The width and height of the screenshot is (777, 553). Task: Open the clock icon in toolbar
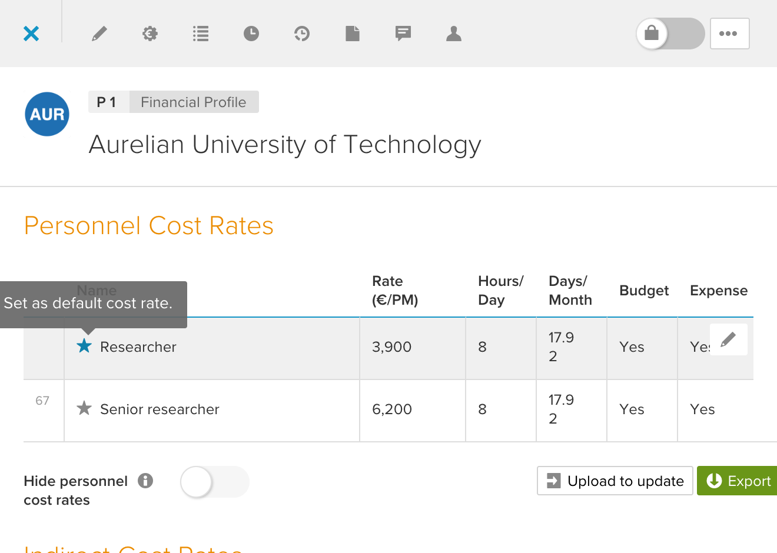click(251, 34)
